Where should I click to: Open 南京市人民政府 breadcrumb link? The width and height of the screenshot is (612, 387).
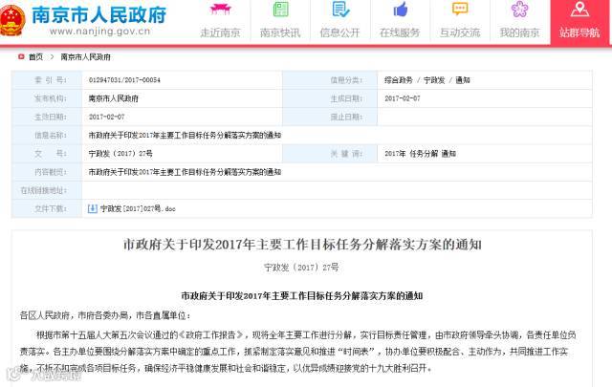[x=85, y=57]
